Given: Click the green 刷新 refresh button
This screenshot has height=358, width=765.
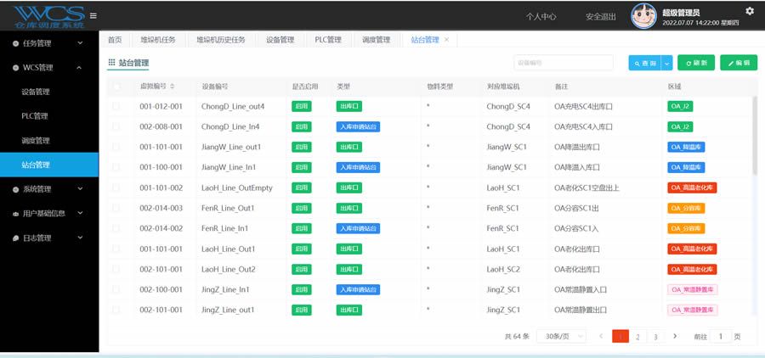Looking at the screenshot, I should coord(695,63).
